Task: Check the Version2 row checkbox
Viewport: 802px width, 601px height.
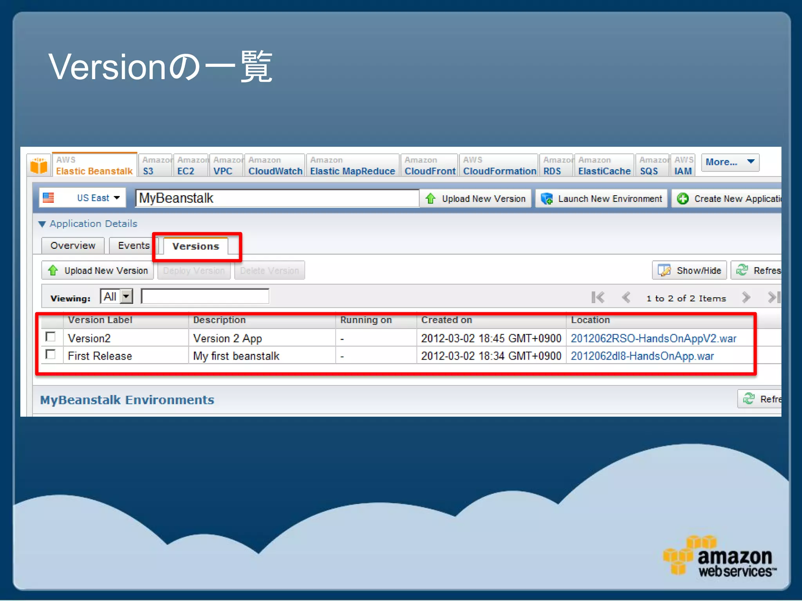Action: click(x=51, y=337)
